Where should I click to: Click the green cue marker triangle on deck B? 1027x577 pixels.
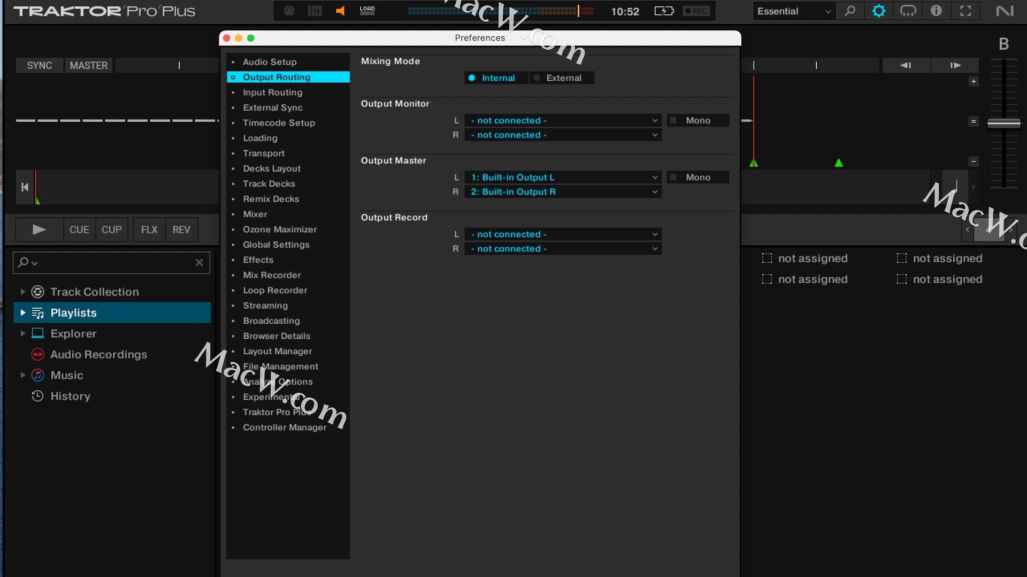839,162
